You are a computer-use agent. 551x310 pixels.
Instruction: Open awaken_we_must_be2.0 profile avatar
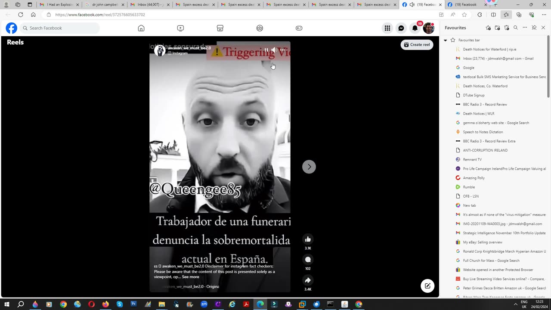(x=160, y=50)
